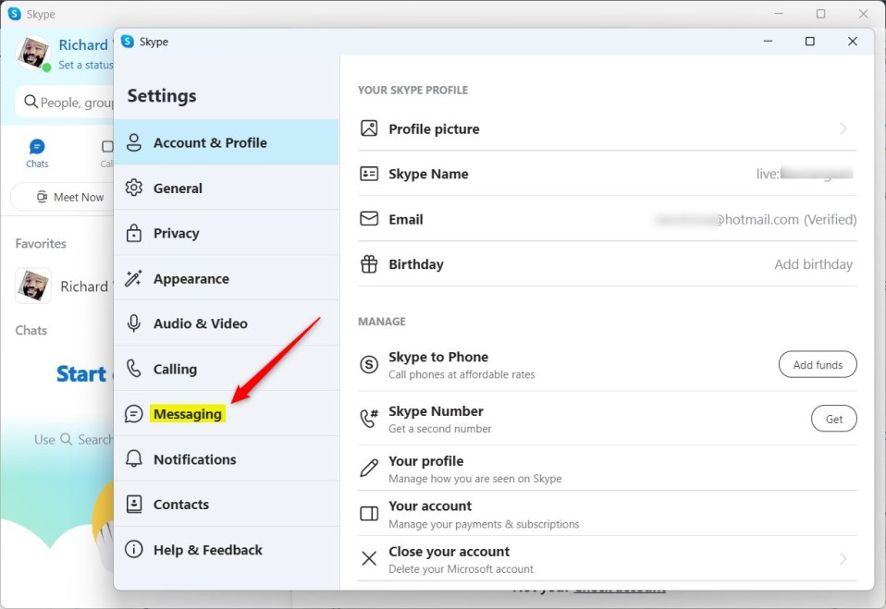Click Skype logo in Settings title bar
Viewport: 886px width, 609px height.
click(x=128, y=42)
